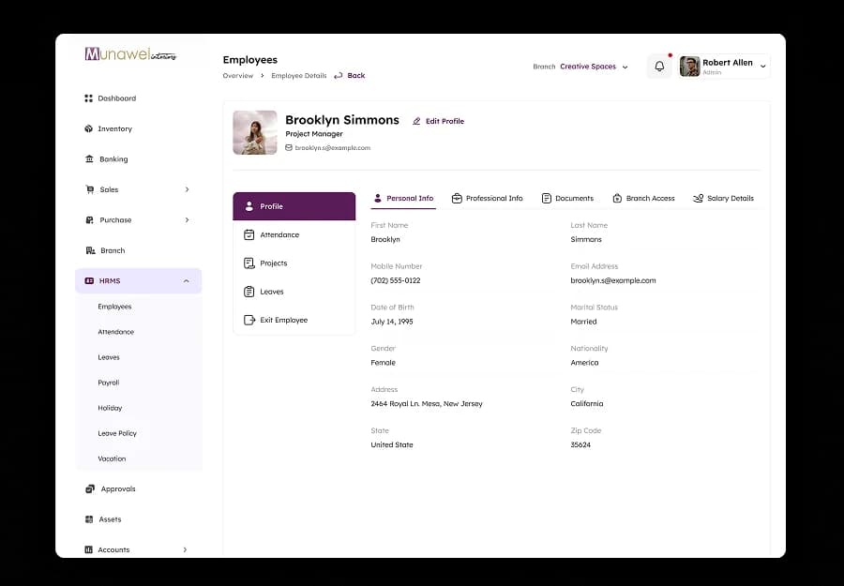Open the Salary Details tab

pos(723,198)
